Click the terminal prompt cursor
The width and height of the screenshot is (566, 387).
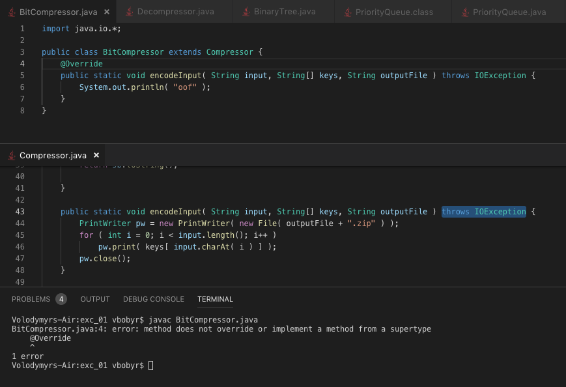point(151,365)
